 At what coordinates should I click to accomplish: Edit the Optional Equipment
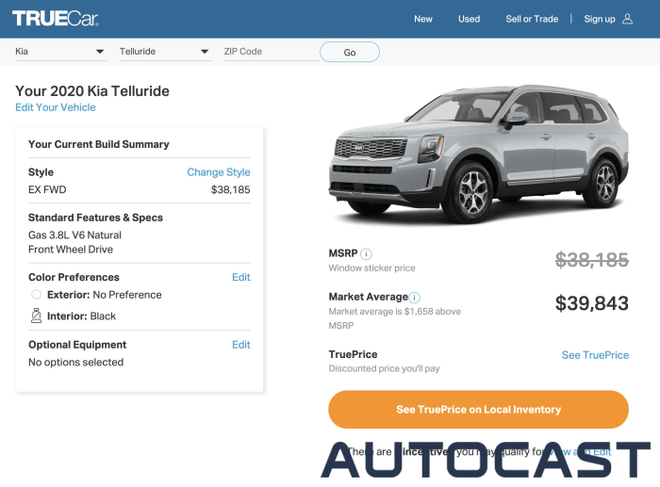click(x=240, y=345)
